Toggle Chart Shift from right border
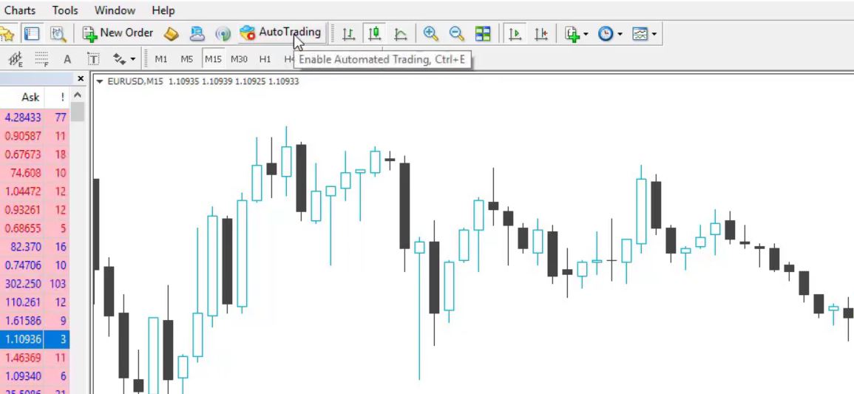Viewport: 854px width, 394px height. point(540,34)
